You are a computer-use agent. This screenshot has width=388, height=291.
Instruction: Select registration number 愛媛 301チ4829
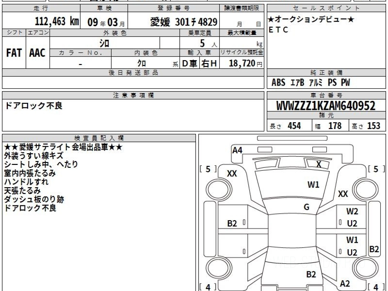(x=184, y=22)
